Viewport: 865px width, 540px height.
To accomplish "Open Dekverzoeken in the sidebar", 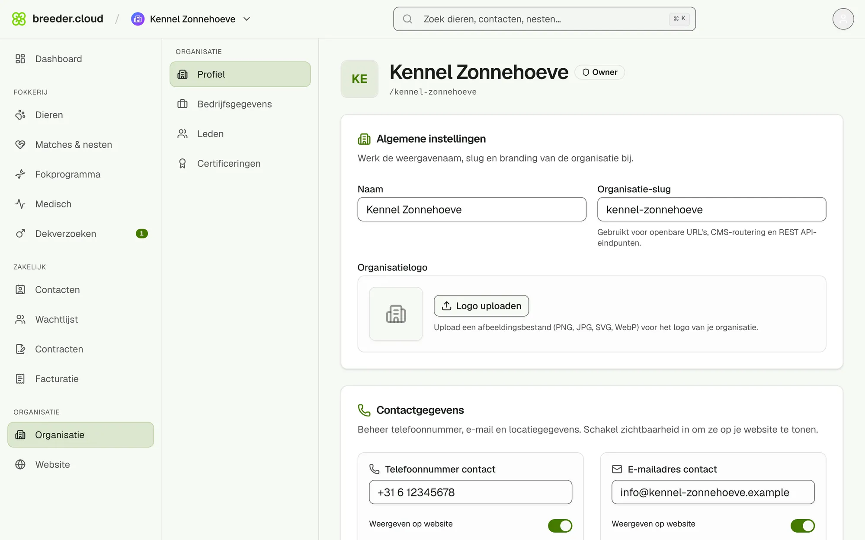I will click(x=81, y=234).
